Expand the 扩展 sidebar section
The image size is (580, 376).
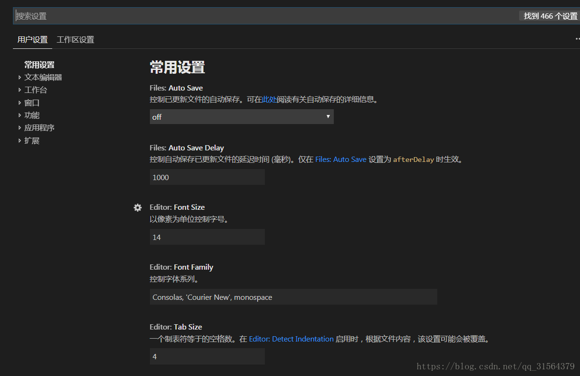[32, 140]
